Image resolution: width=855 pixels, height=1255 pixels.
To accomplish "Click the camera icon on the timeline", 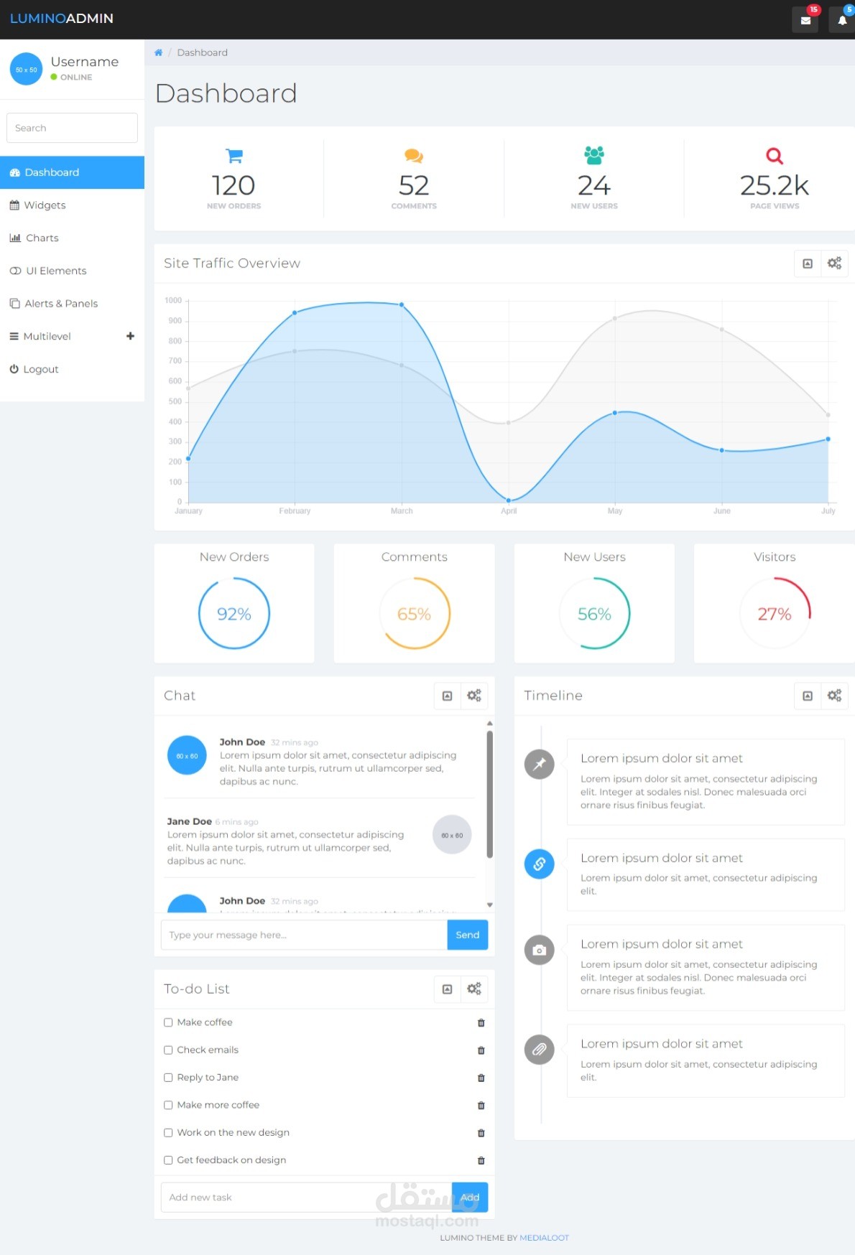I will point(540,950).
